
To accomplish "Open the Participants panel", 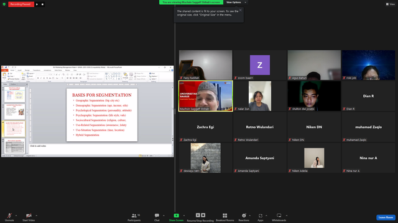I will coord(134,217).
